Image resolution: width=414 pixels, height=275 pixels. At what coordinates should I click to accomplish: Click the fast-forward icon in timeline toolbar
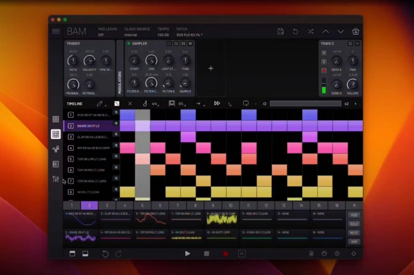click(217, 103)
